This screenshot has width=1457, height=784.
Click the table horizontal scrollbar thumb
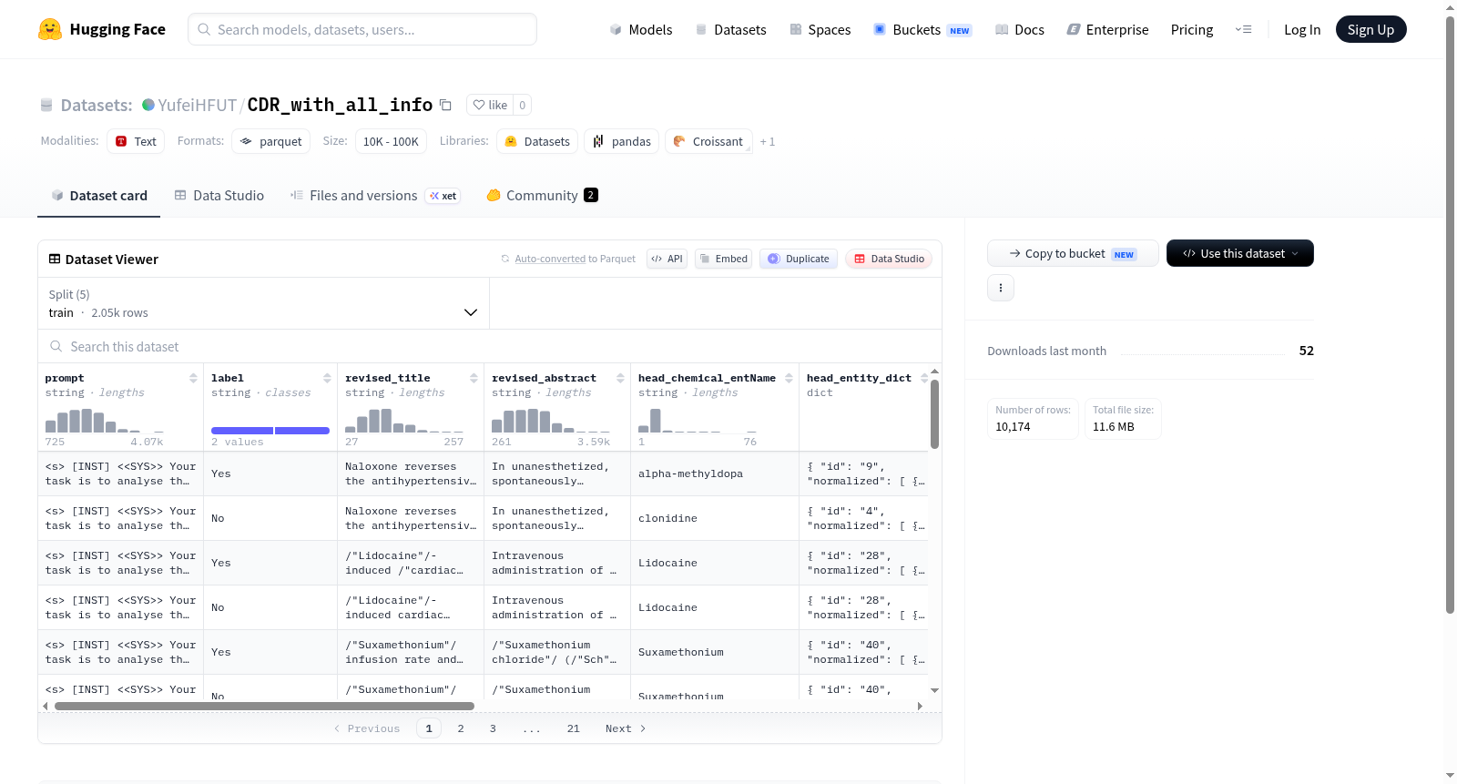tap(264, 706)
